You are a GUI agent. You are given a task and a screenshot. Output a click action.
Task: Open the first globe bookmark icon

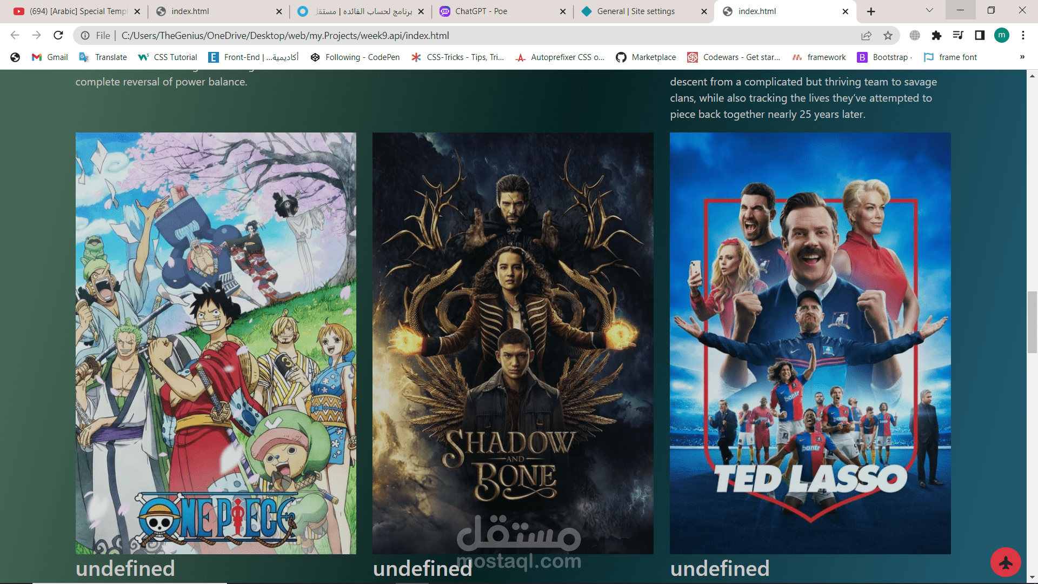tap(15, 57)
